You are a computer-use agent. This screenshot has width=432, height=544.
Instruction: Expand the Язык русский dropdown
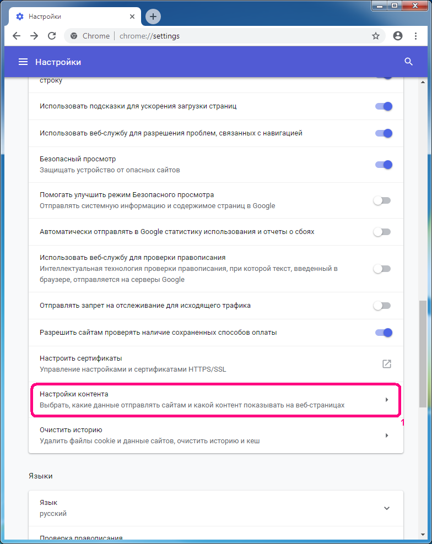[386, 508]
